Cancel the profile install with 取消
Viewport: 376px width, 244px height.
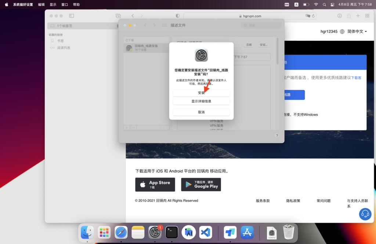[x=201, y=112]
